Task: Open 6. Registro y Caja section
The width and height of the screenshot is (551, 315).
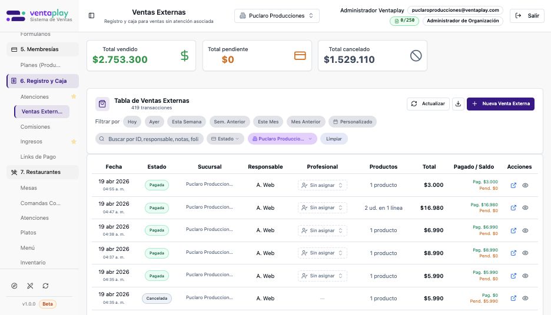Action: click(x=42, y=81)
